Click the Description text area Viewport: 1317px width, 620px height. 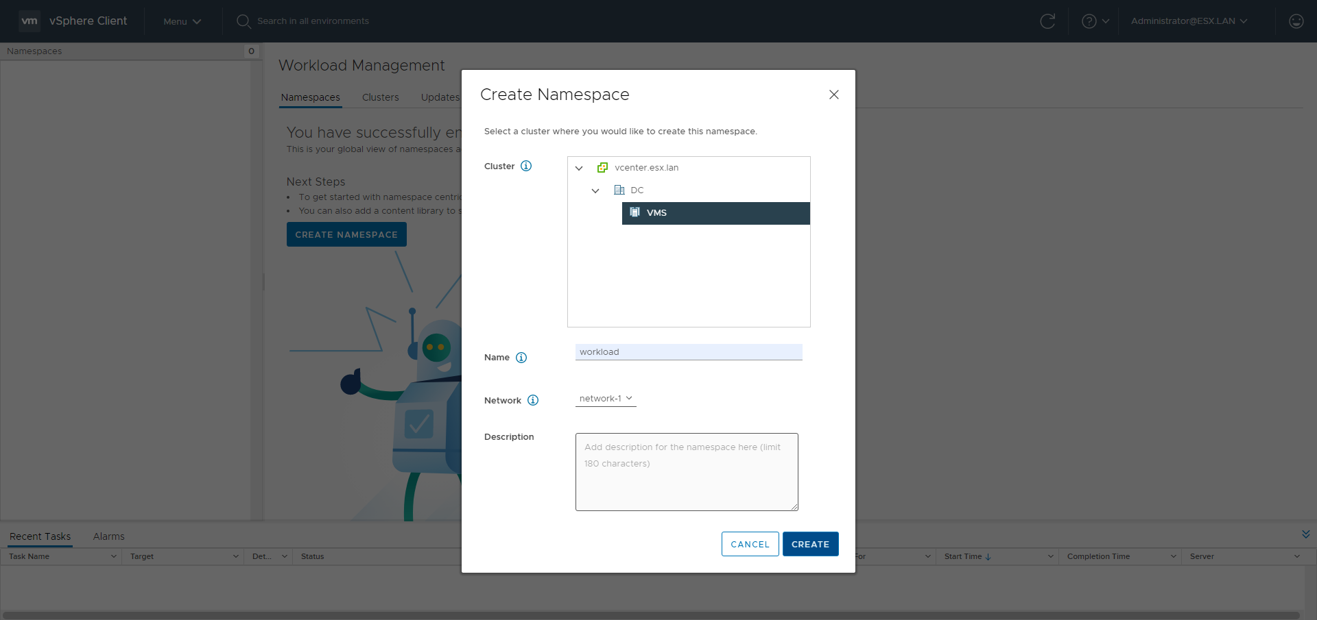tap(687, 472)
